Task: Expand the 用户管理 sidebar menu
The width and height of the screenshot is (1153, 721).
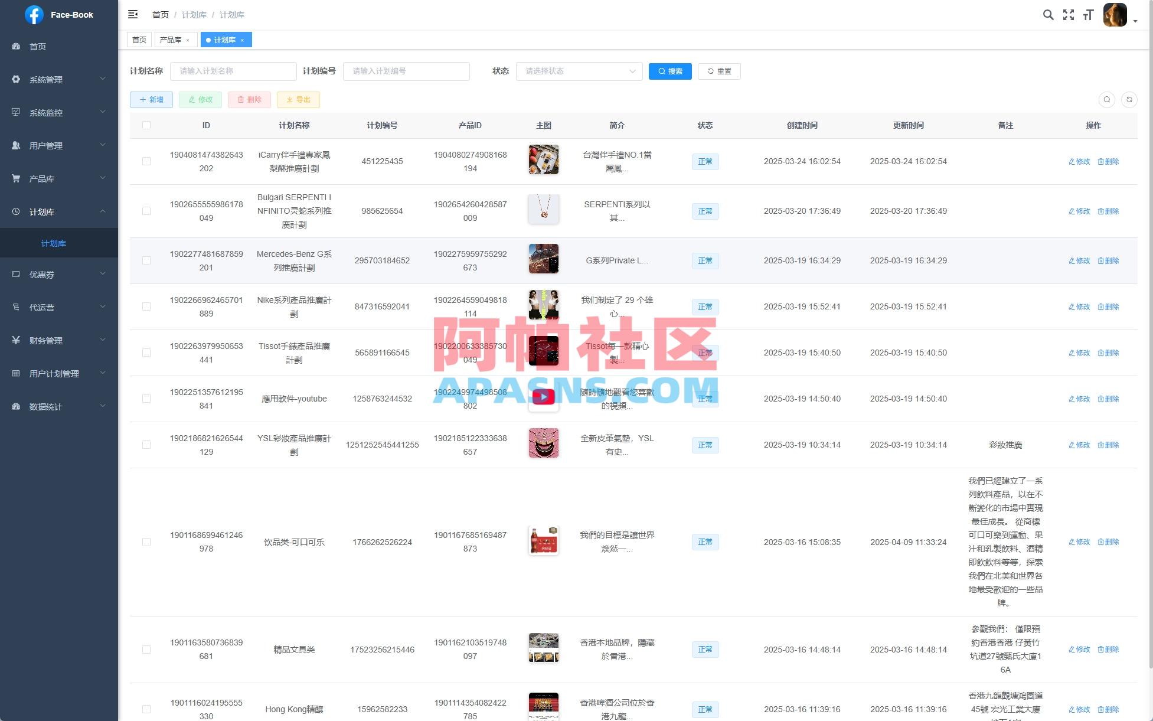Action: click(x=59, y=145)
